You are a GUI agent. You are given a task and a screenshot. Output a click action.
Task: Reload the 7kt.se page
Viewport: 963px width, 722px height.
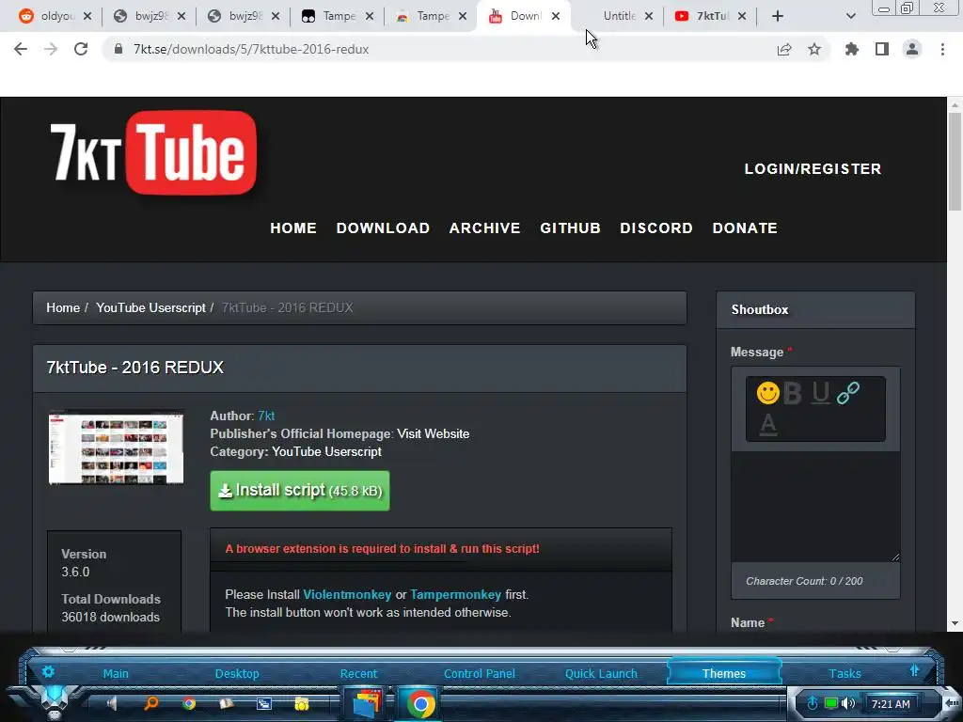81,49
